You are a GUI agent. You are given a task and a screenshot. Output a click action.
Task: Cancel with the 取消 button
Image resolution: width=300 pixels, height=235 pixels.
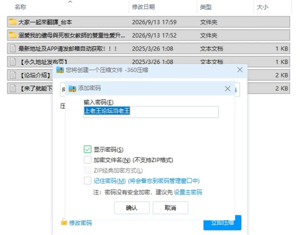170,207
